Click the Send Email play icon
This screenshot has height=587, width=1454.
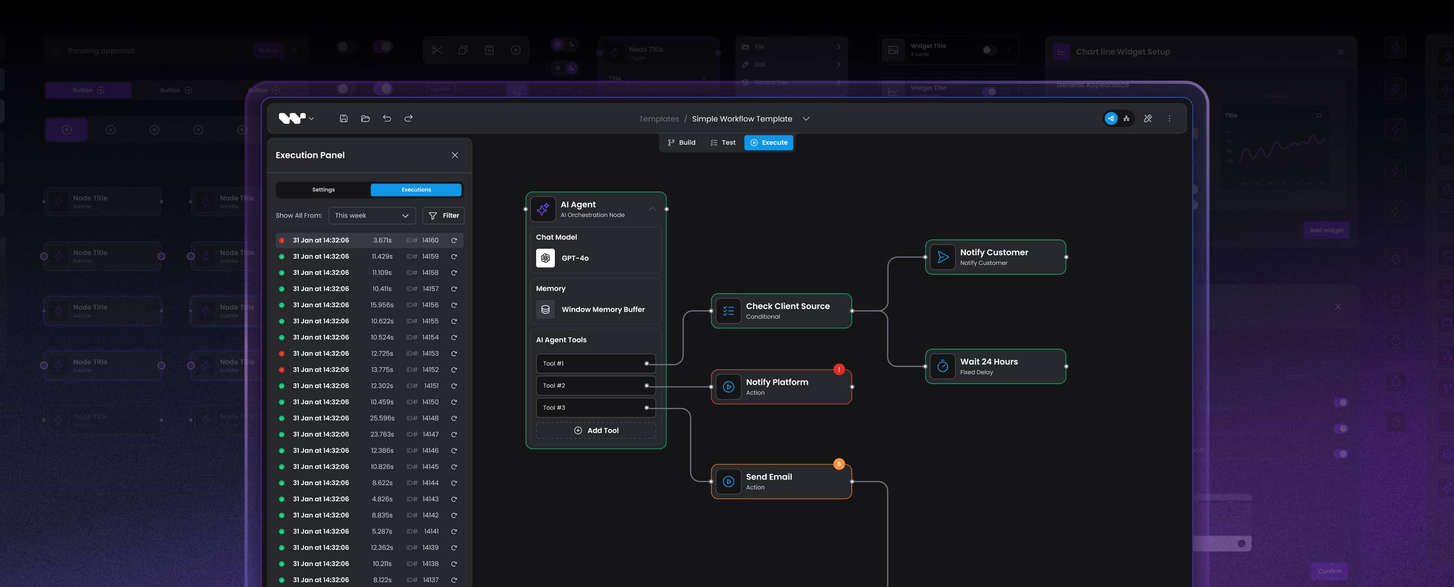[728, 482]
